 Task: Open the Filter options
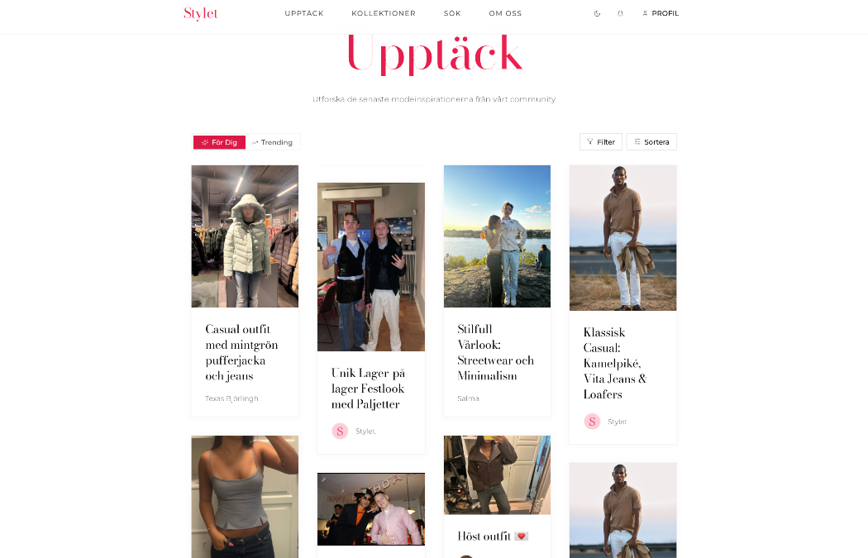pyautogui.click(x=601, y=141)
